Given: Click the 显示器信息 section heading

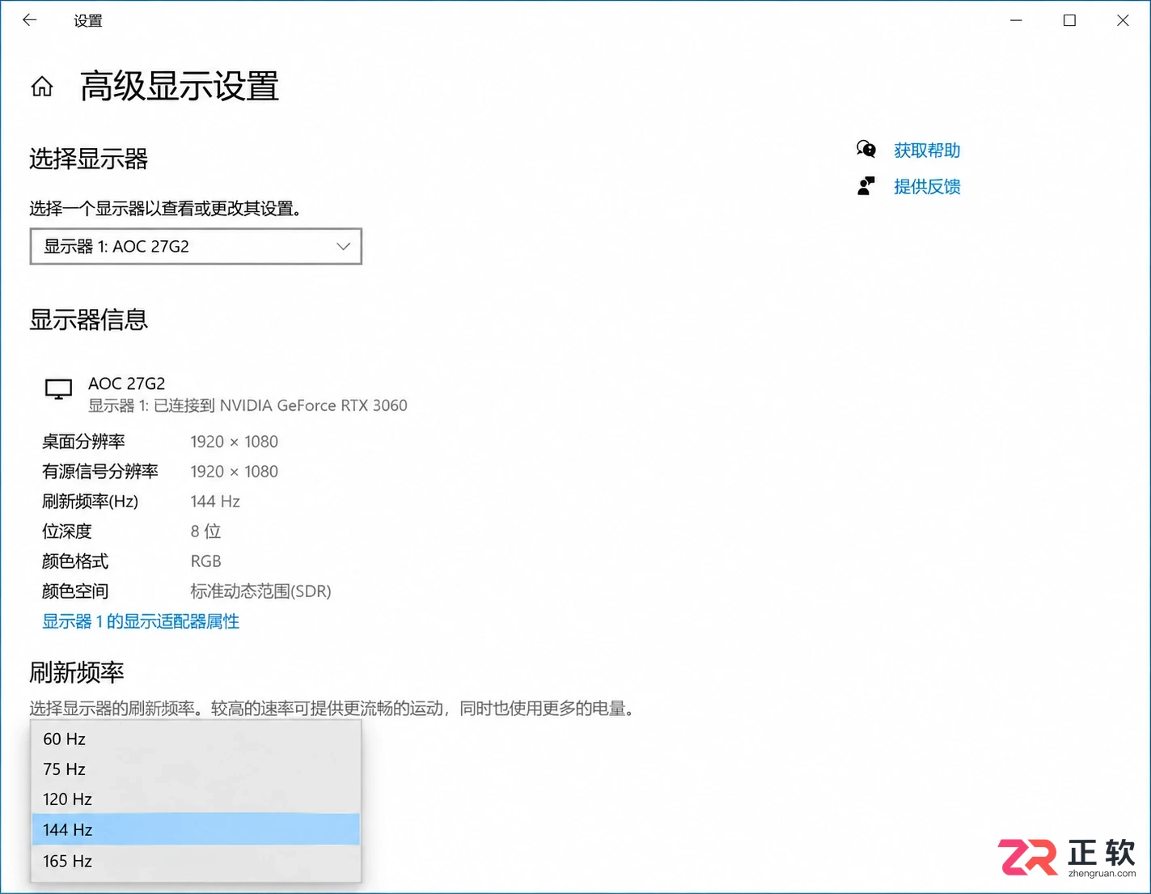Looking at the screenshot, I should (x=89, y=320).
